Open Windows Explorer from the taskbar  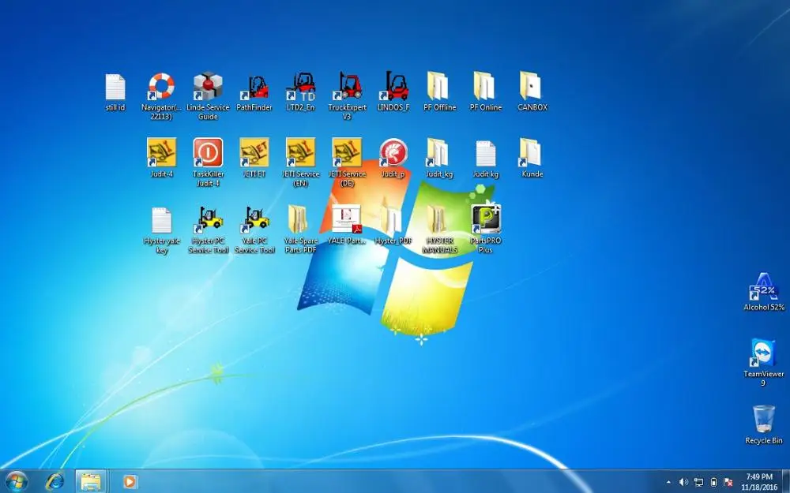pos(91,481)
